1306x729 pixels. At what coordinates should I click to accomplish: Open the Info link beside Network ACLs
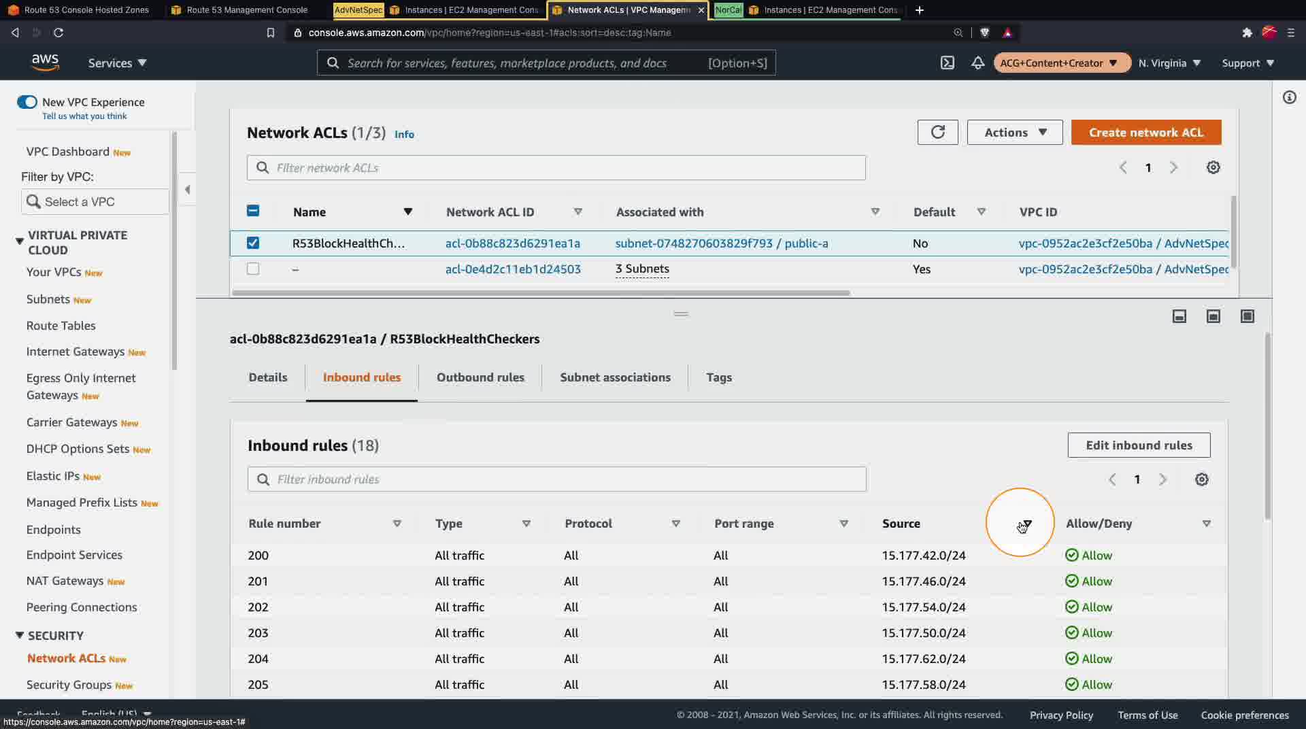point(404,134)
